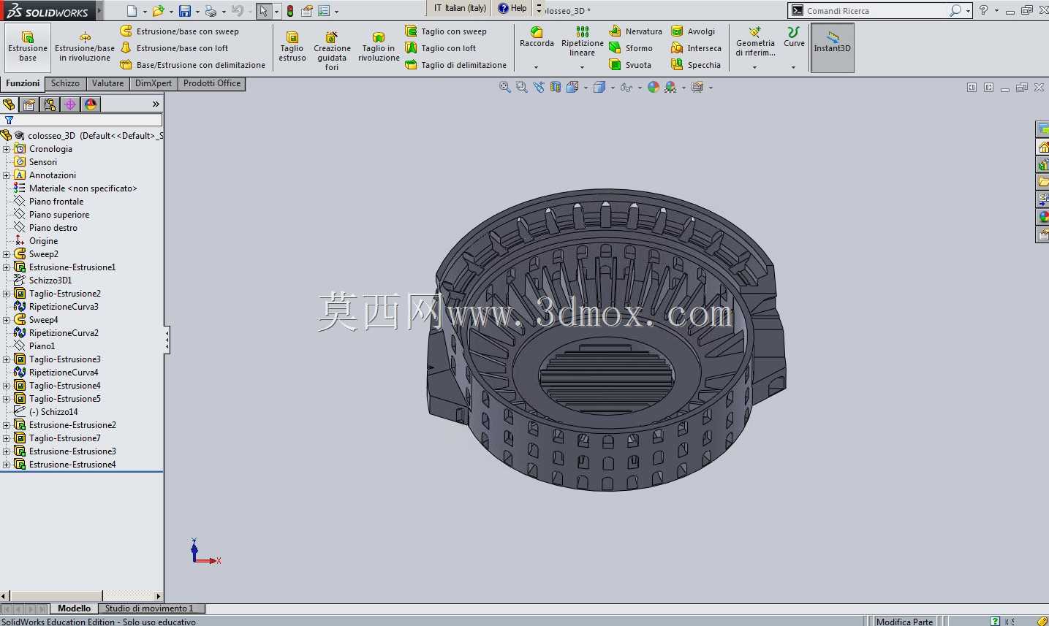The height and width of the screenshot is (626, 1049).
Task: Click the Rebuild traffic light icon
Action: click(290, 11)
